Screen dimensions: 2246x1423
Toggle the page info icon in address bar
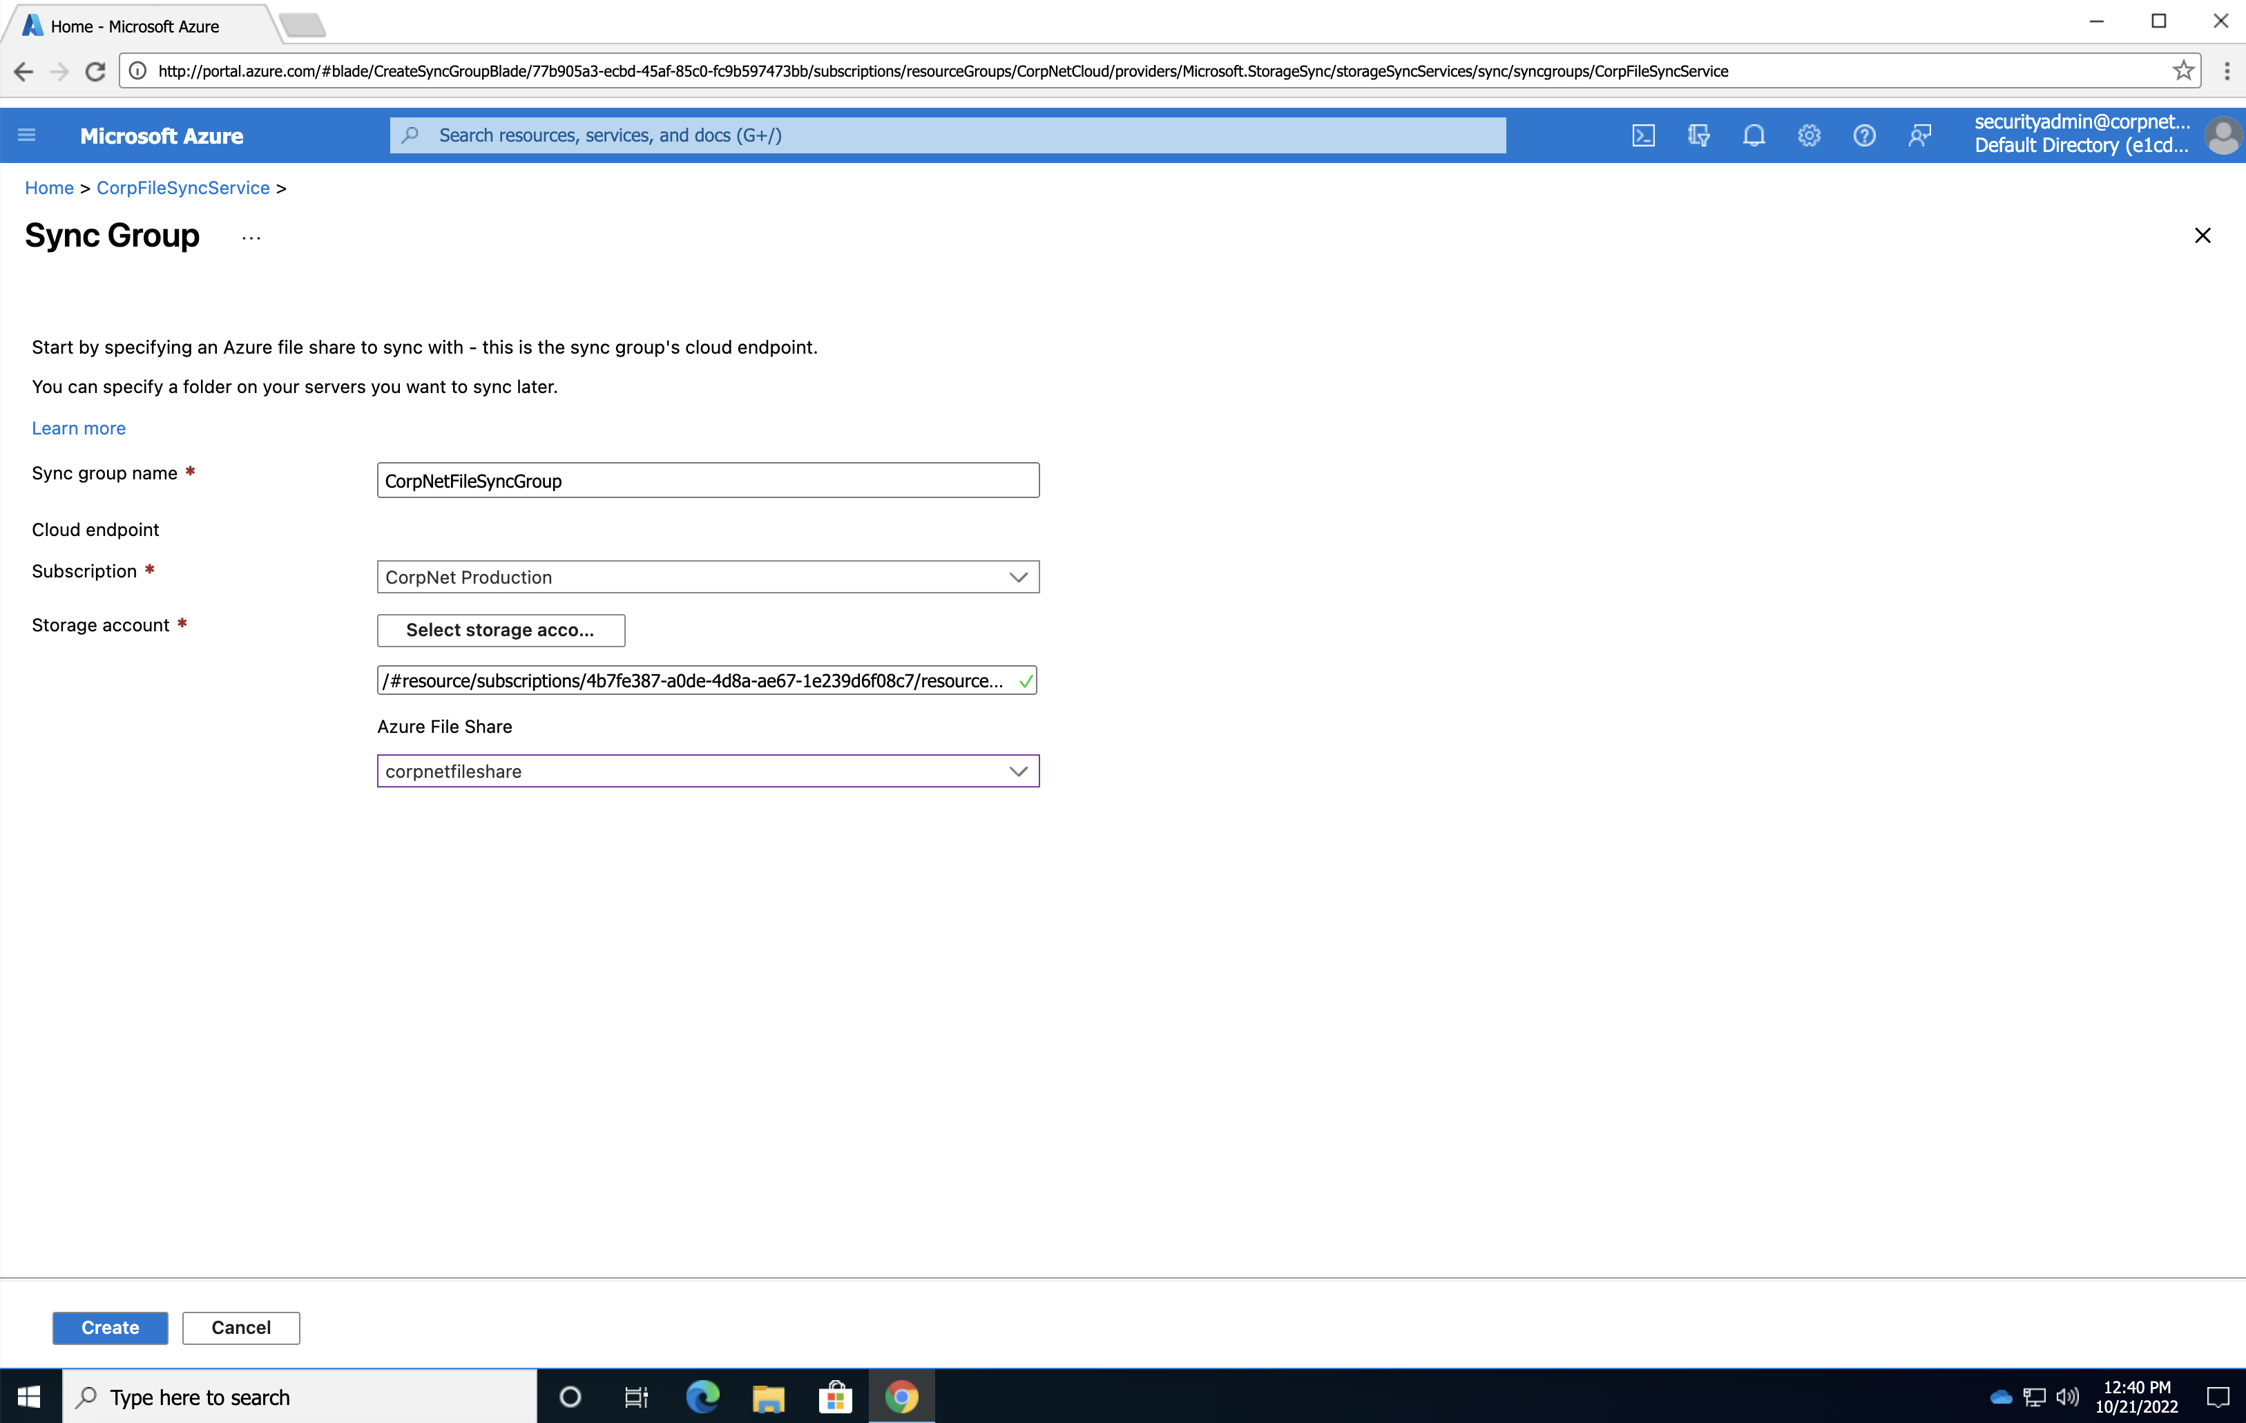pyautogui.click(x=138, y=70)
